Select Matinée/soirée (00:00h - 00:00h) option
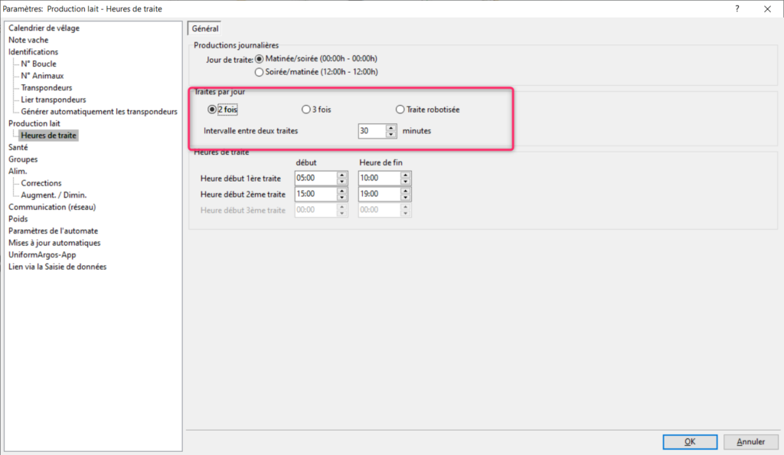The image size is (784, 455). [259, 59]
